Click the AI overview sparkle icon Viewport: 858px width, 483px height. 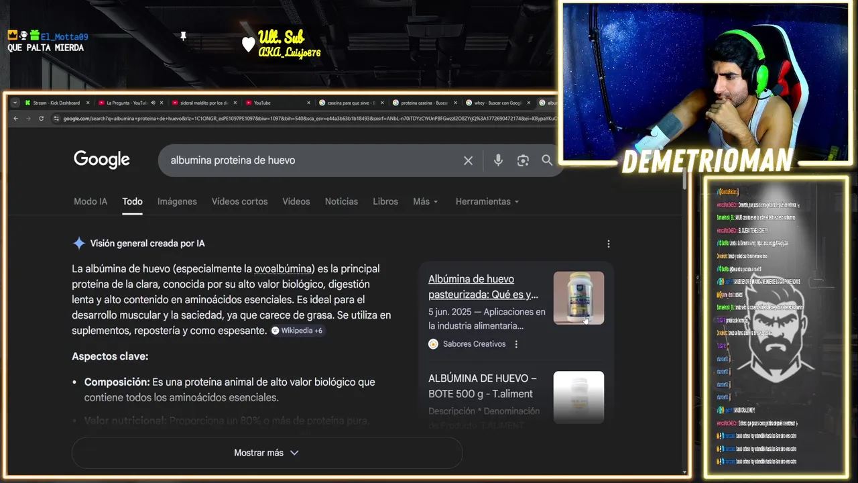(x=79, y=244)
